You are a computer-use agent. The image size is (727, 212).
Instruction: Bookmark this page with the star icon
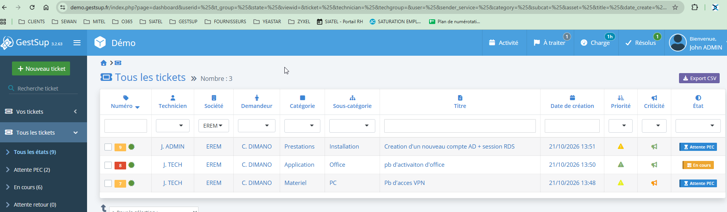[675, 7]
